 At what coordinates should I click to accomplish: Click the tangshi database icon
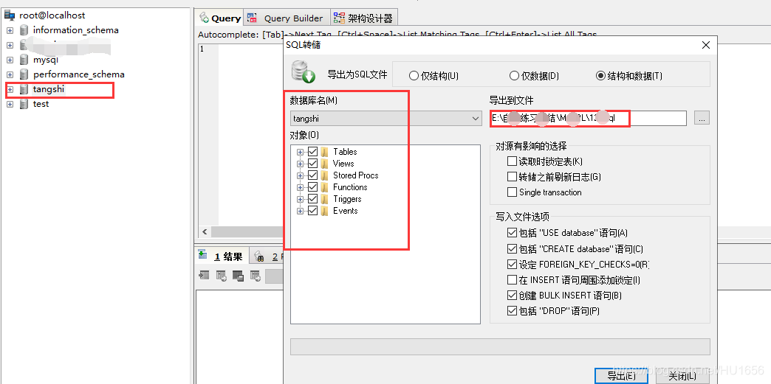click(24, 89)
